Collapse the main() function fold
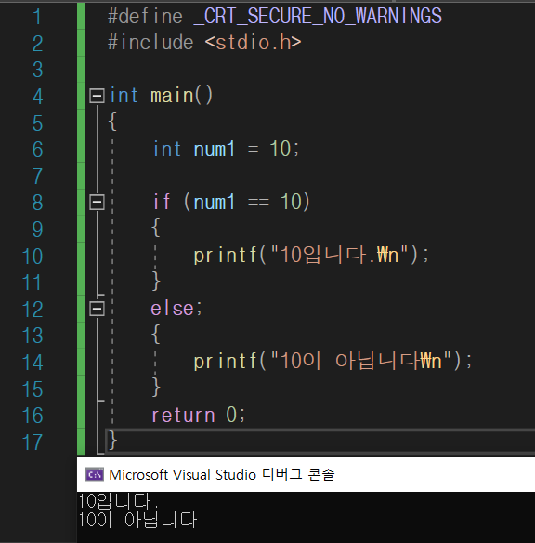This screenshot has height=543, width=535. [x=97, y=96]
